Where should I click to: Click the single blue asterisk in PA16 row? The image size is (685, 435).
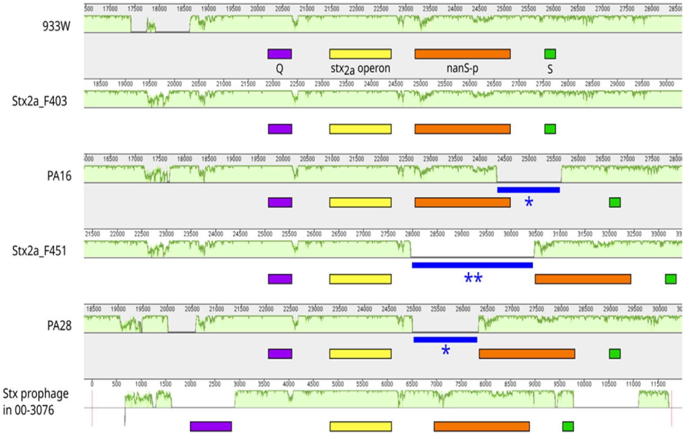[x=529, y=202]
